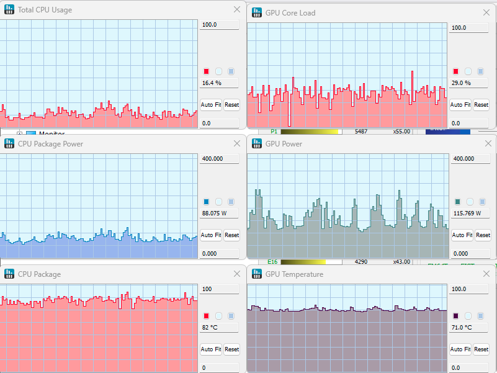This screenshot has width=497, height=373.
Task: Pick the teal line color in GPU Power
Action: tap(458, 202)
